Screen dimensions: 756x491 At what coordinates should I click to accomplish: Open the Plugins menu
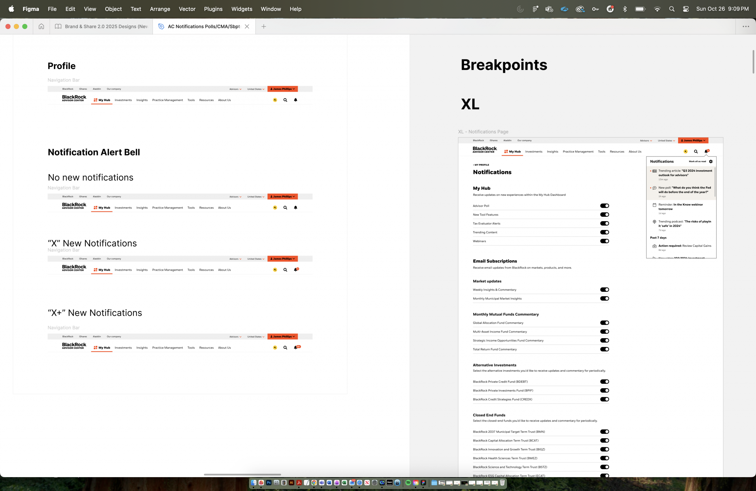[213, 9]
